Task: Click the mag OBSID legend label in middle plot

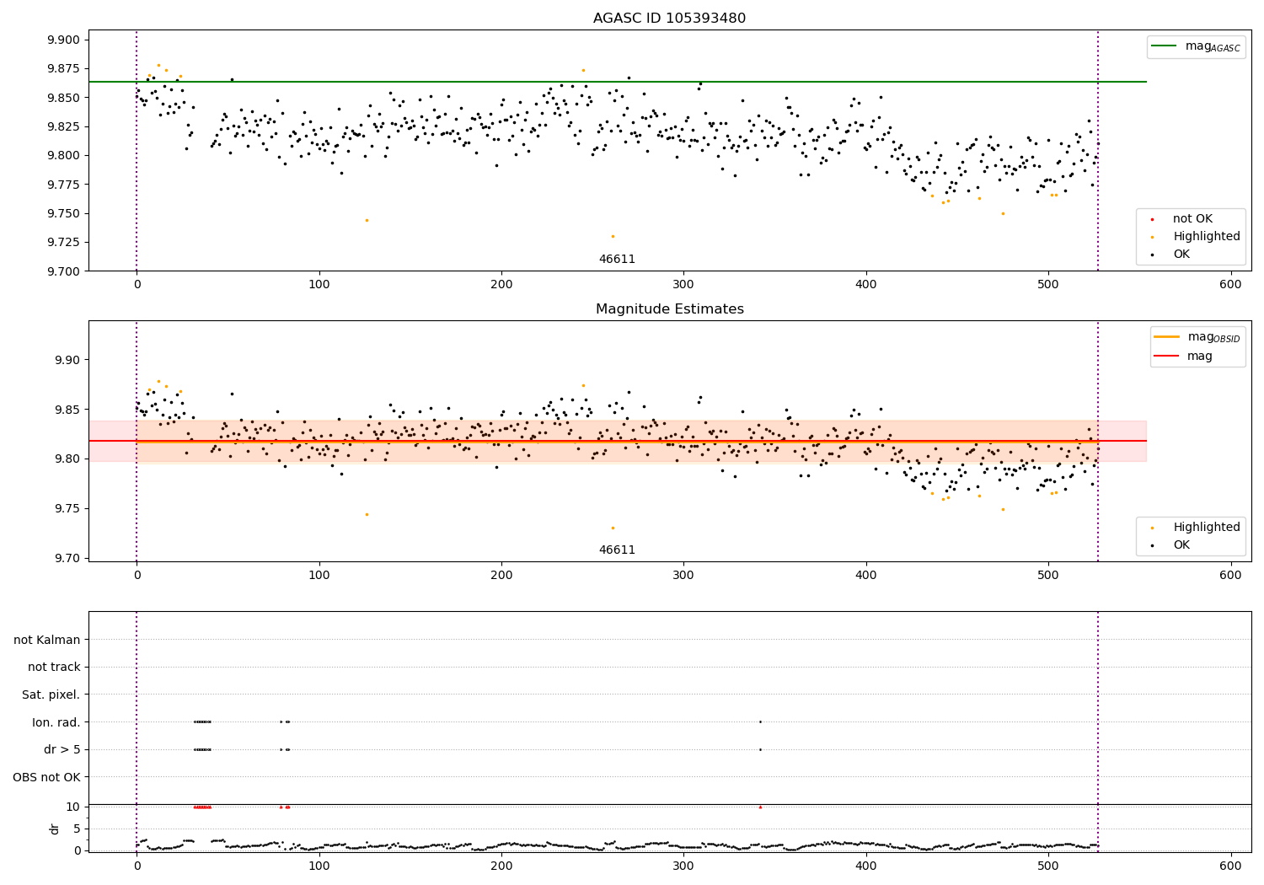Action: pos(1213,337)
